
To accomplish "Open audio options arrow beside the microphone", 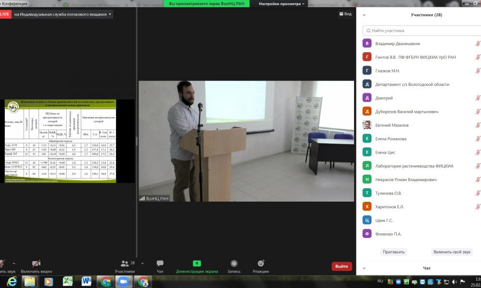I will click(14, 263).
